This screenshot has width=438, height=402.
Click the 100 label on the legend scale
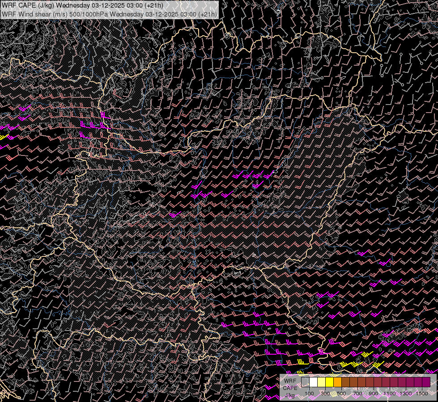[x=309, y=394]
